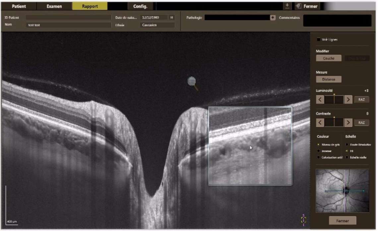The width and height of the screenshot is (378, 231).
Task: Select Haute Résolution scale option
Action: coord(347,145)
